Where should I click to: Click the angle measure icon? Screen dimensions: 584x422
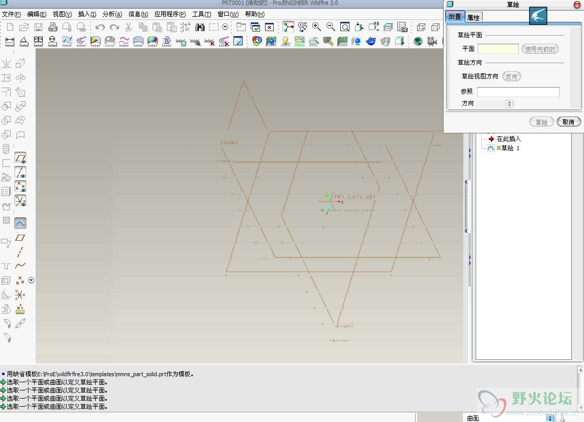pos(24,41)
